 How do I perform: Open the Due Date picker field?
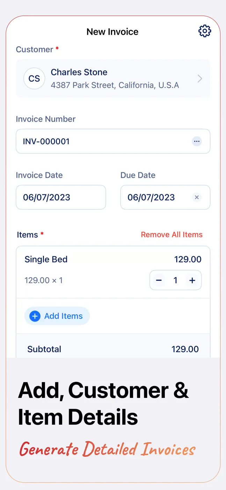pyautogui.click(x=165, y=197)
